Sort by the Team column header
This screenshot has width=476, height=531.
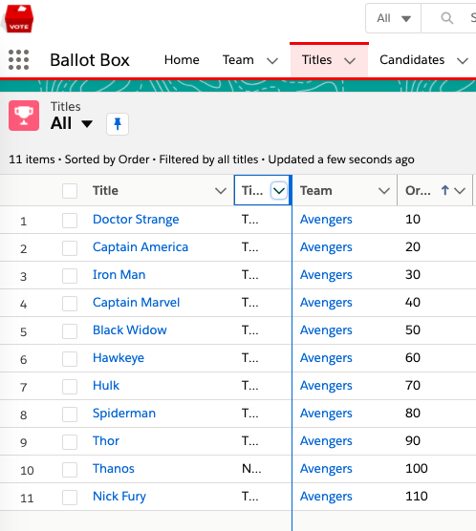(316, 191)
